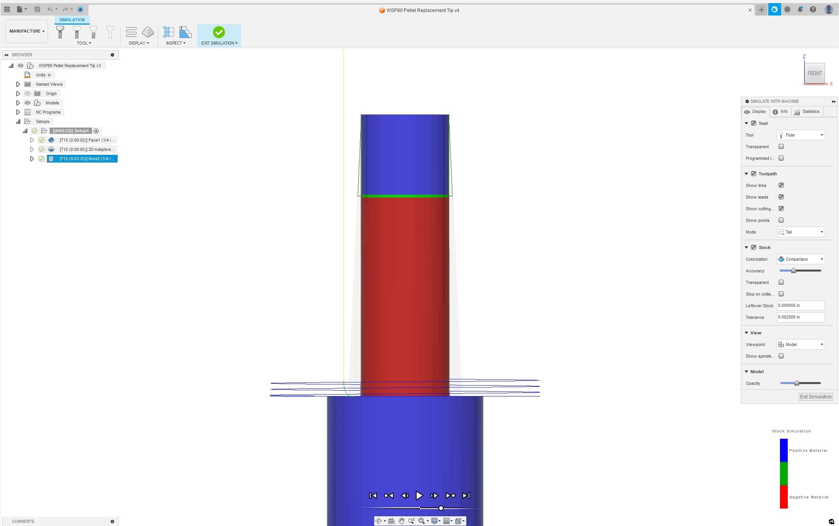Image resolution: width=839 pixels, height=526 pixels.
Task: Click the FRONT face of the ViewCube
Action: point(815,73)
